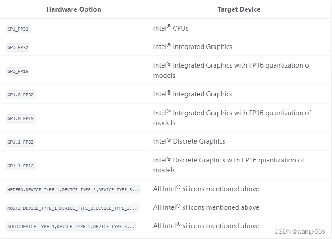
Task: Click the Hardware Option column header
Action: (74, 9)
